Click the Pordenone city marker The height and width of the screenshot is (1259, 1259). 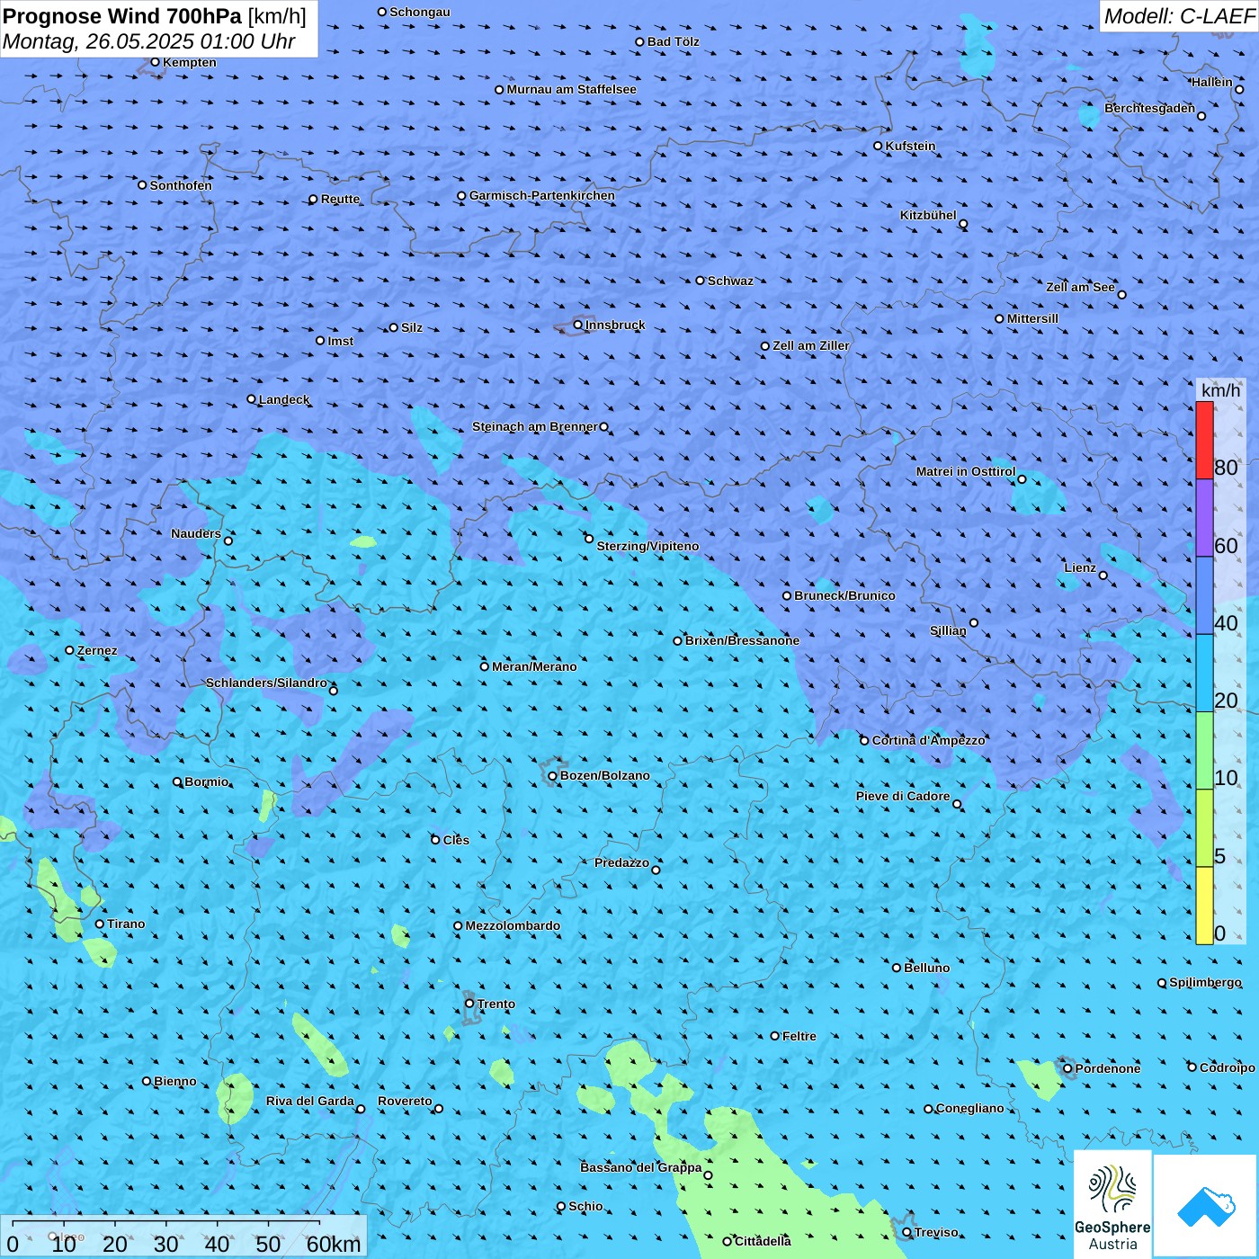1068,1068
